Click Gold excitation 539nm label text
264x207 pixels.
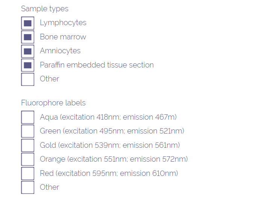click(x=110, y=145)
